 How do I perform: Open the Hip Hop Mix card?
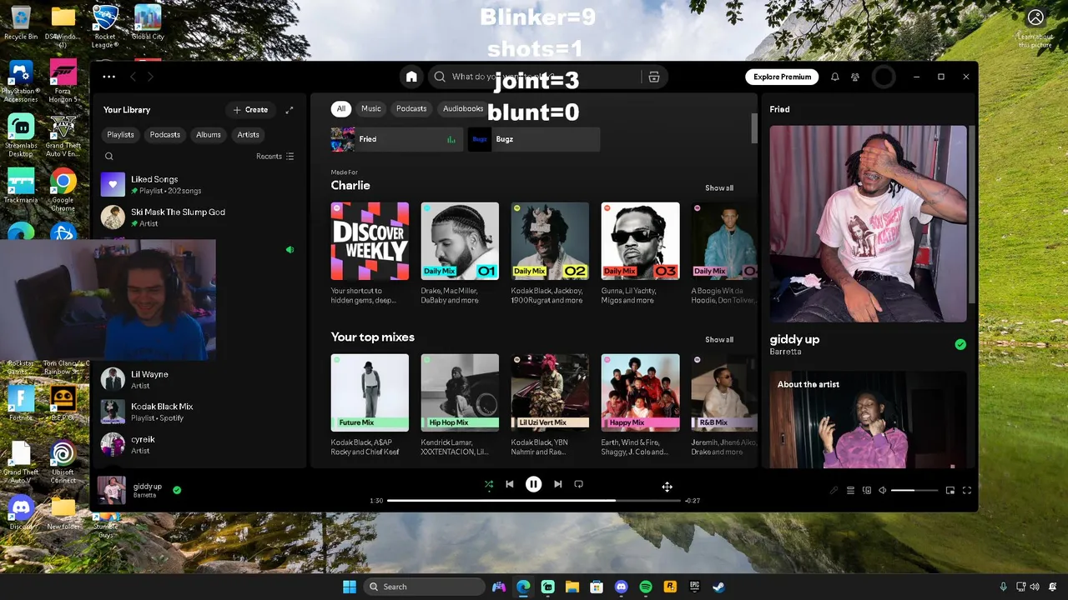[x=460, y=405]
